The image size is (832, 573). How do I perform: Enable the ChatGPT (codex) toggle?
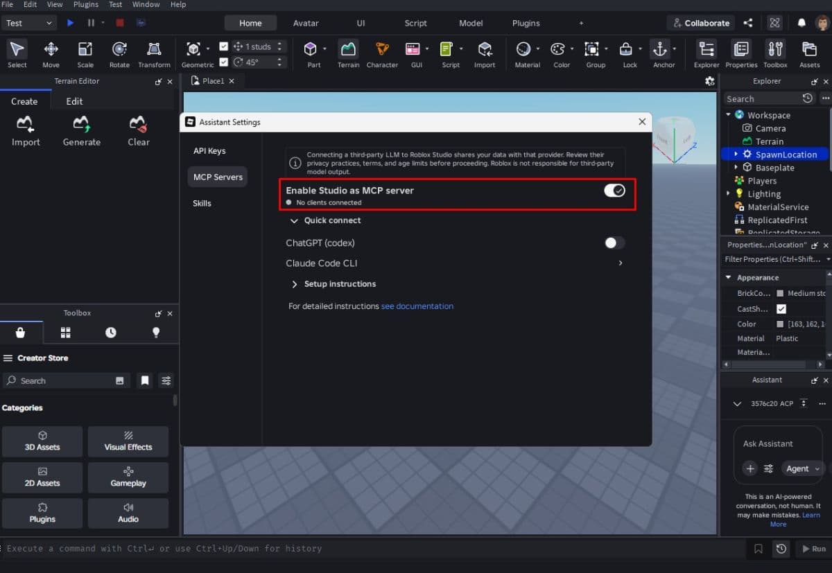[x=614, y=243]
